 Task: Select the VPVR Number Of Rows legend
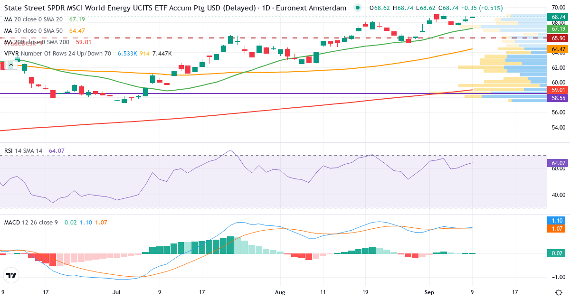[x=57, y=54]
